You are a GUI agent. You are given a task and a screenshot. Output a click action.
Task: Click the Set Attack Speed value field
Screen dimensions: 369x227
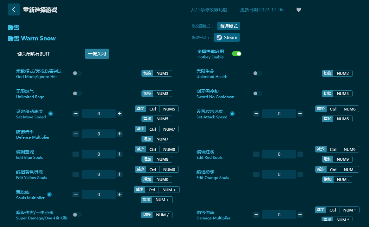279,114
